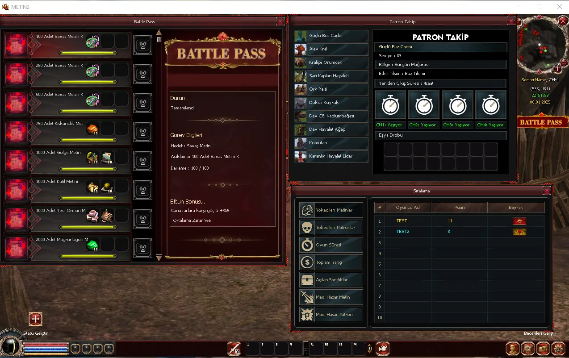Screen dimensions: 569x358
Task: Zoom out minimap with minus button
Action: click(x=564, y=64)
